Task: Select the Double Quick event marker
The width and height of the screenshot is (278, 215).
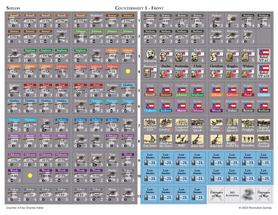Action: point(197,125)
